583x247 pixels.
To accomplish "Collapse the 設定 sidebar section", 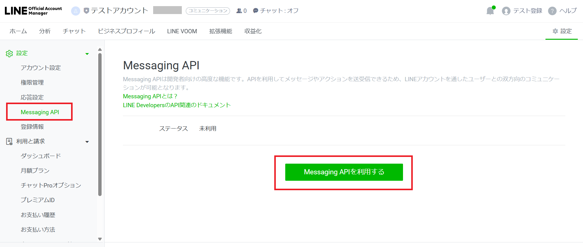I will coord(87,54).
